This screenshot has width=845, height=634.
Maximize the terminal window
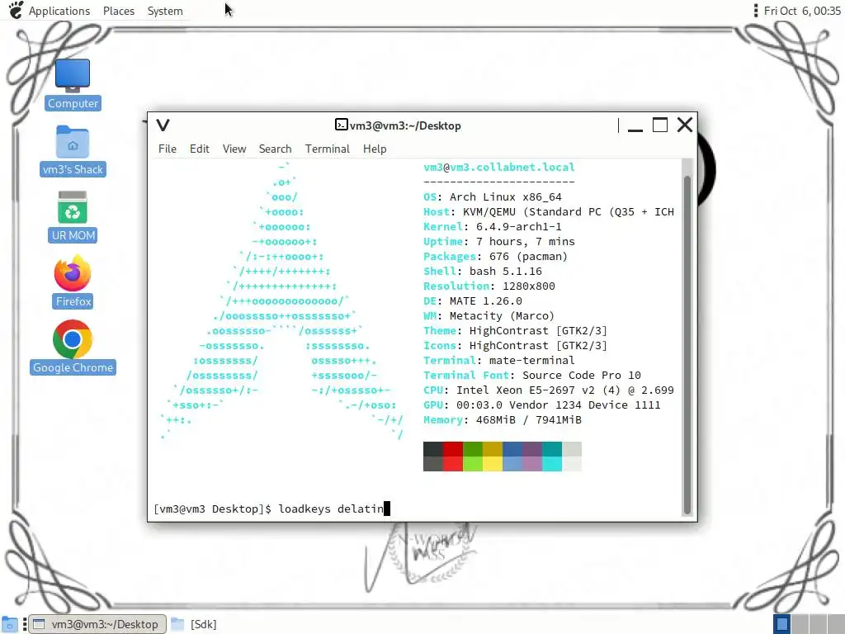[x=660, y=125]
